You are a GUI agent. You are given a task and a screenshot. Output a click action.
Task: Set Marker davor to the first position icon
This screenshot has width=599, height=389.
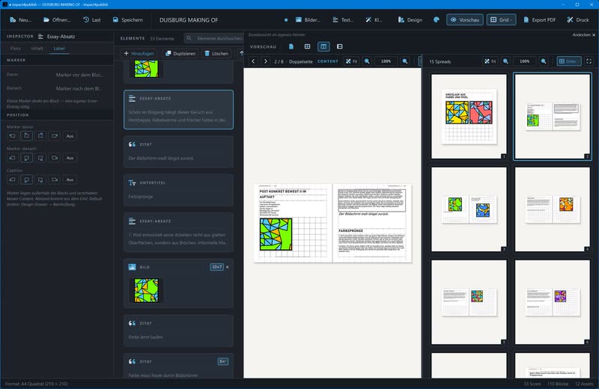click(x=12, y=136)
